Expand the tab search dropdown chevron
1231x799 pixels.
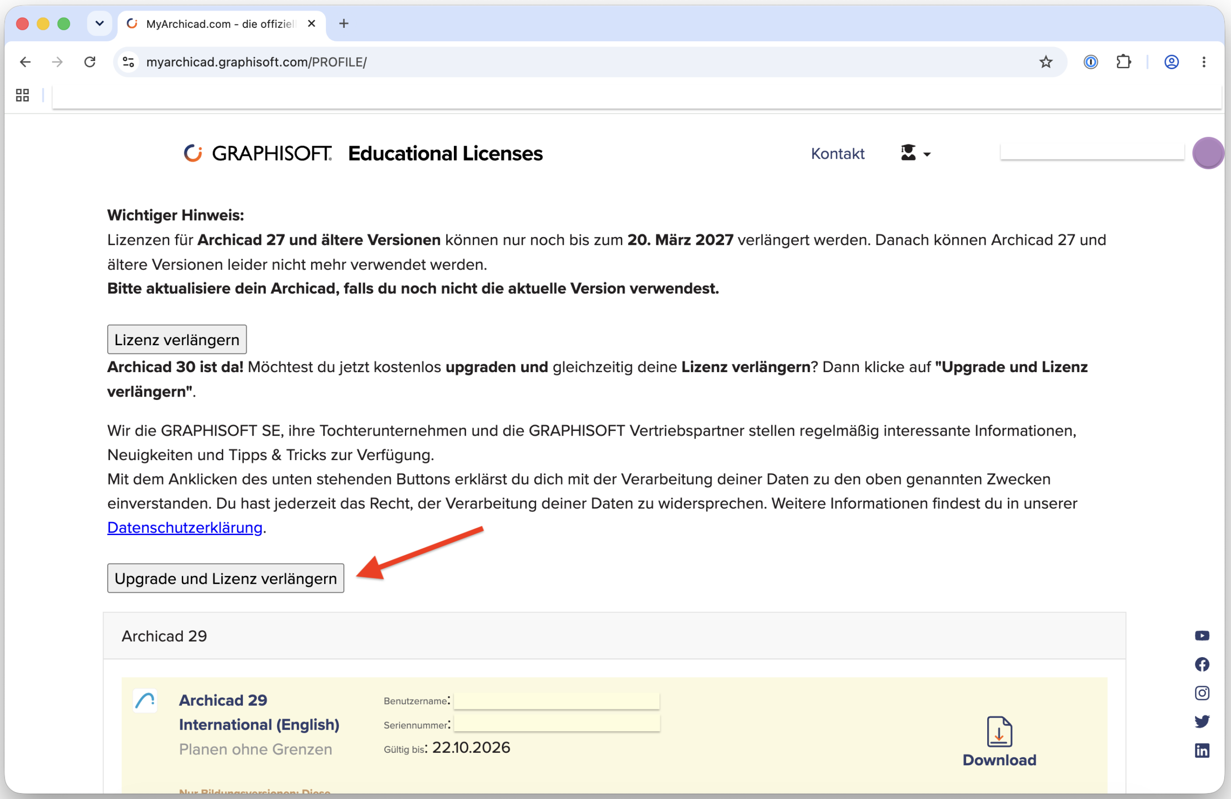pos(100,23)
